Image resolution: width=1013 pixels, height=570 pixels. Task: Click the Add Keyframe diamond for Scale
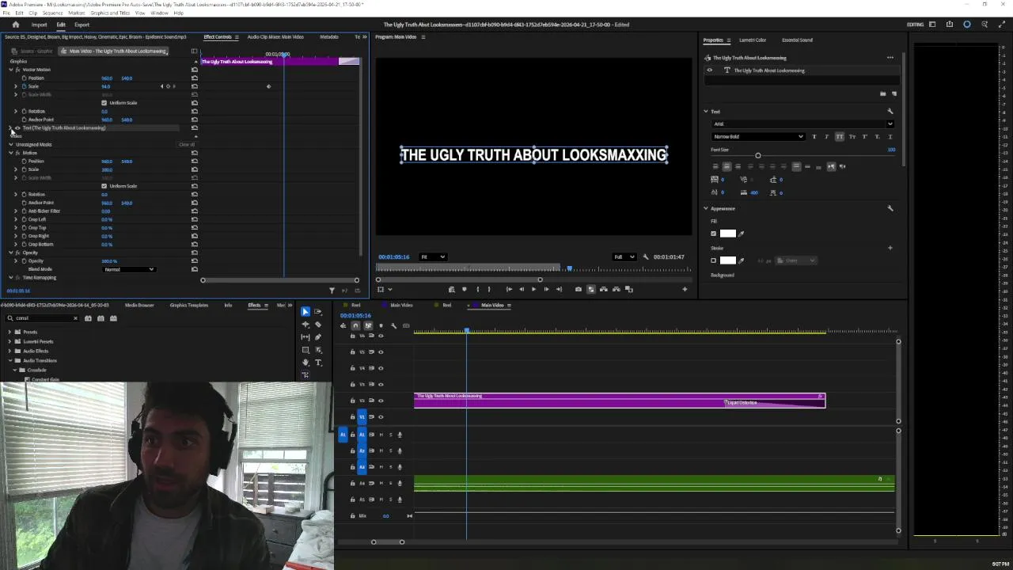(x=168, y=86)
